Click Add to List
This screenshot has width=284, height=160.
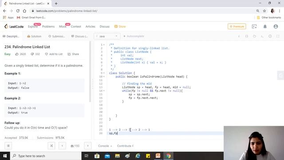[x=54, y=54]
